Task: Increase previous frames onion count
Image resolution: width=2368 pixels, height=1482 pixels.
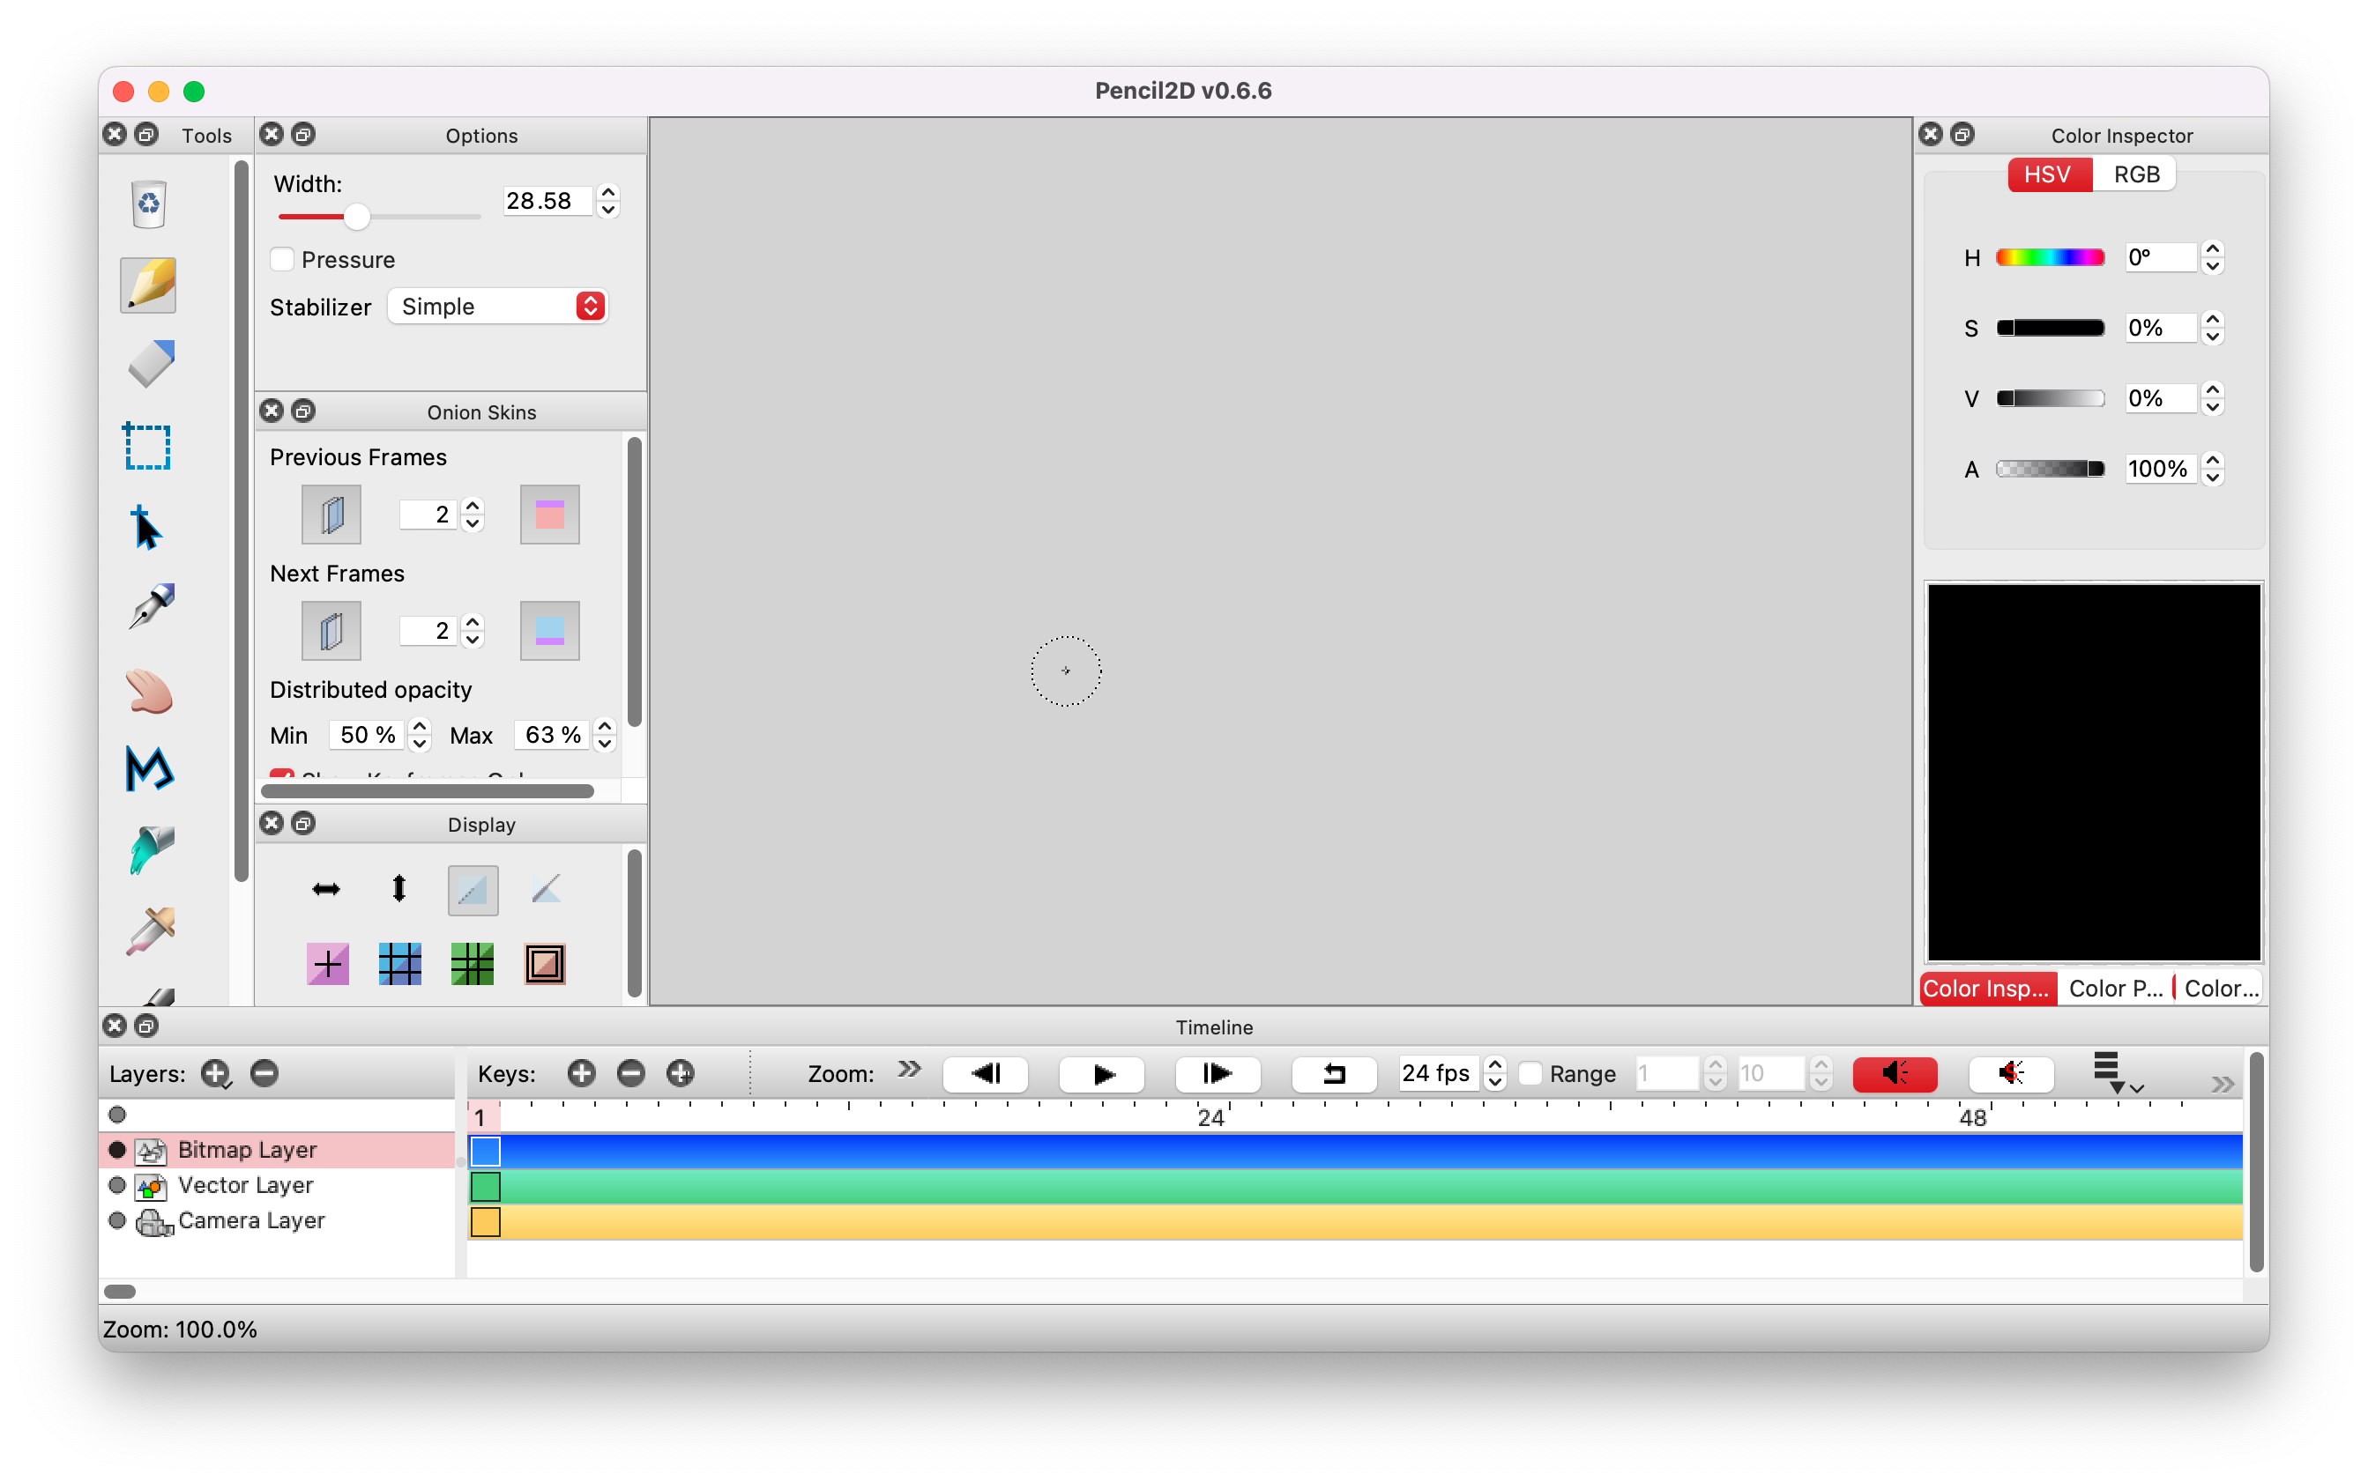Action: [473, 506]
